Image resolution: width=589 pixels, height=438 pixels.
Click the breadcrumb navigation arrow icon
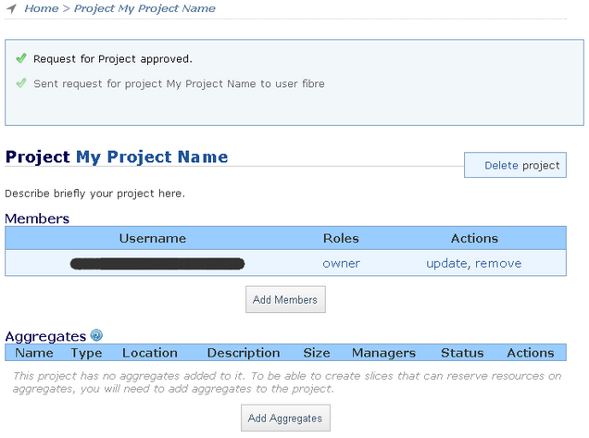(x=12, y=8)
